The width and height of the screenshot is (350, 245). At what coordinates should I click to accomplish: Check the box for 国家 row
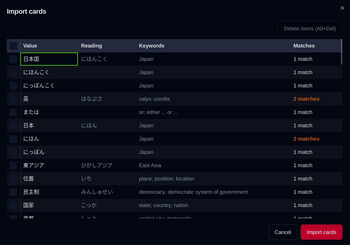(13, 205)
